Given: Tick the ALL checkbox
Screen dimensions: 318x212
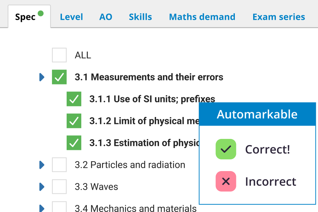Looking at the screenshot, I should click(x=59, y=55).
